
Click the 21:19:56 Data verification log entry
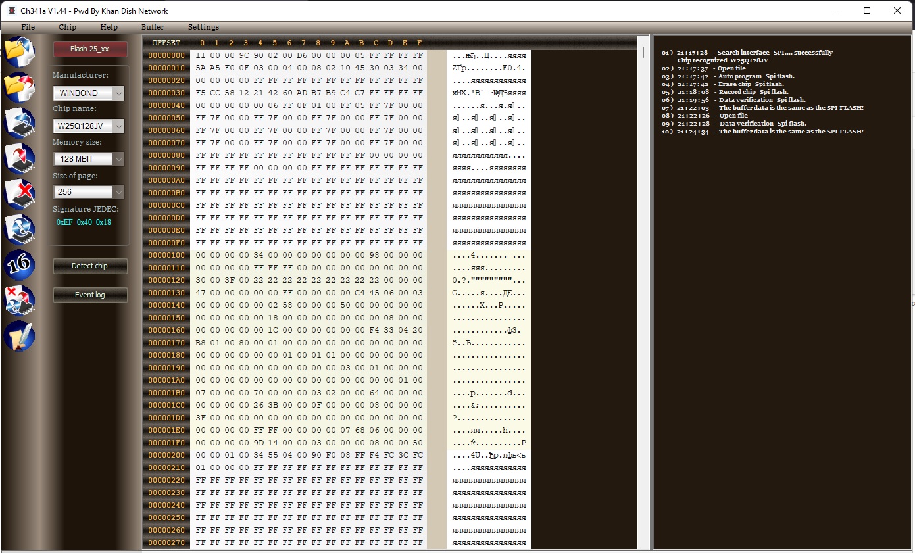pos(733,100)
